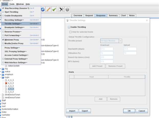
Task: Click the Add Preset button
Action: click(97, 66)
